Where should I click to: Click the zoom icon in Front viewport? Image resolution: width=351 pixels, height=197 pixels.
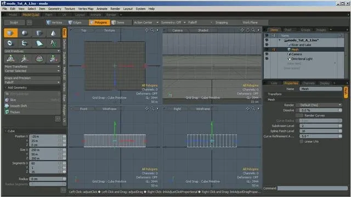point(152,108)
